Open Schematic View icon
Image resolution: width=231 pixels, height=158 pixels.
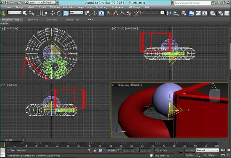[204, 13]
